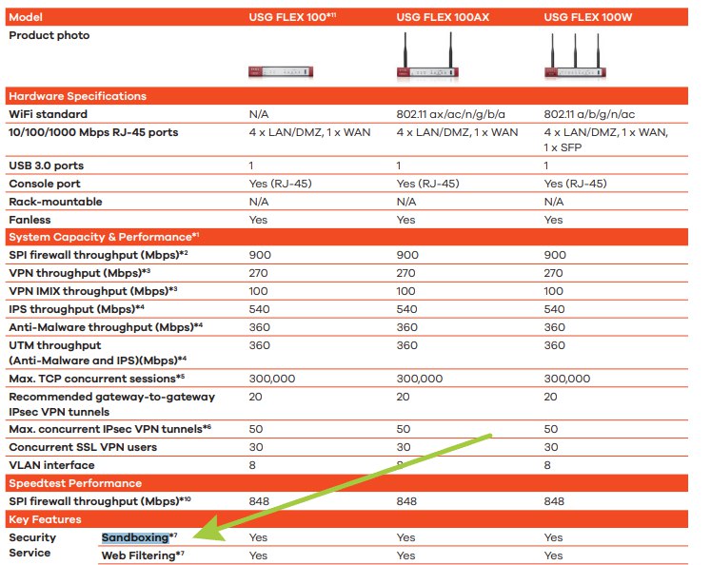Screen dimensions: 711x565
Task: Click the 30 value for USG FLEX 100
Action: tap(256, 447)
